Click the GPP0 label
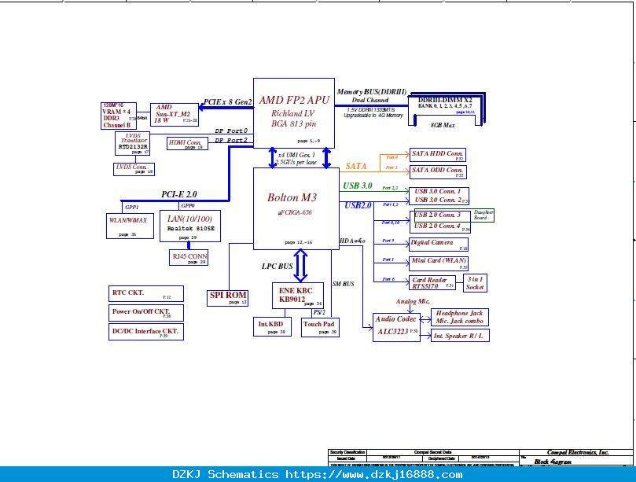 coord(187,206)
